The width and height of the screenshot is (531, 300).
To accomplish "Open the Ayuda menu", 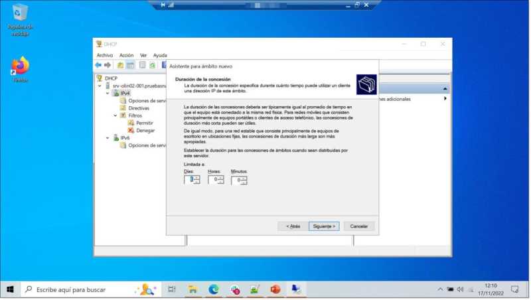I will [160, 55].
